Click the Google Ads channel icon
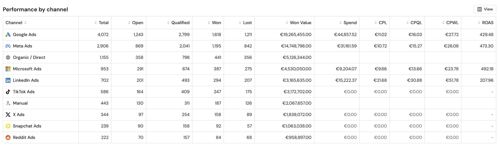Screen dimensions: 500x148 point(8,35)
